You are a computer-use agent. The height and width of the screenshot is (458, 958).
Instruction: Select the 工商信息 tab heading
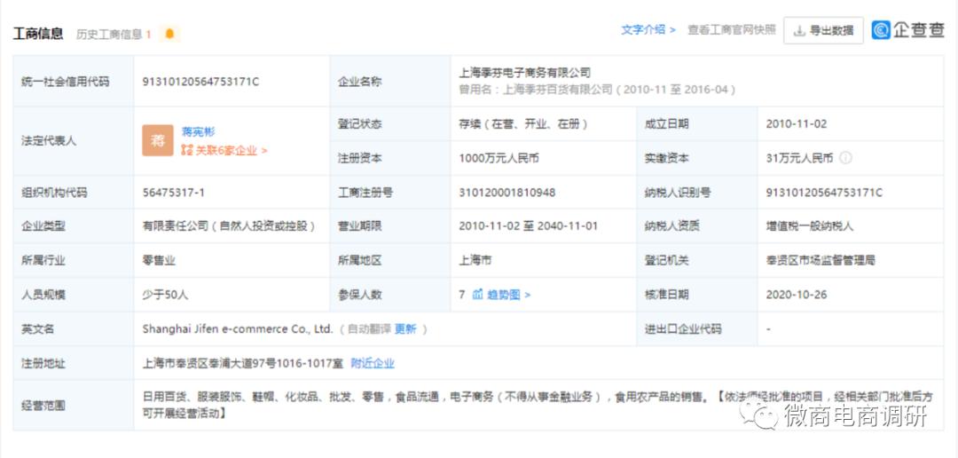(38, 34)
